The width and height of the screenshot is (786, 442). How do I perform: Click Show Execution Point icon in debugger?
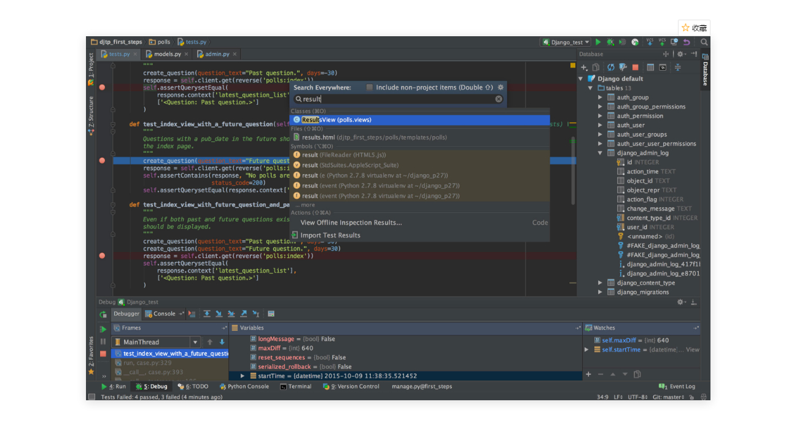(x=192, y=314)
